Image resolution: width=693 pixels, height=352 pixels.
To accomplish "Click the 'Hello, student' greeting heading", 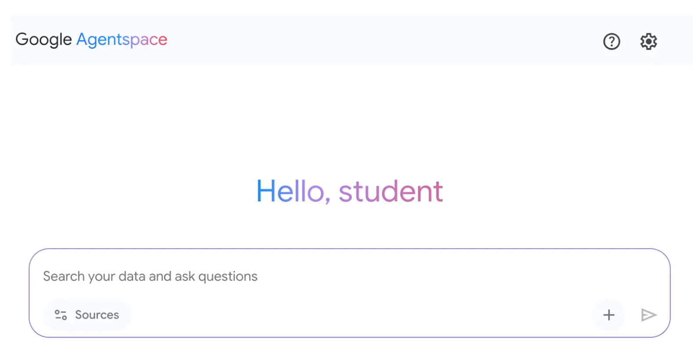I will (350, 191).
